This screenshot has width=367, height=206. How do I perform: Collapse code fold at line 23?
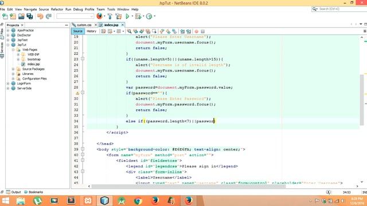(83, 59)
